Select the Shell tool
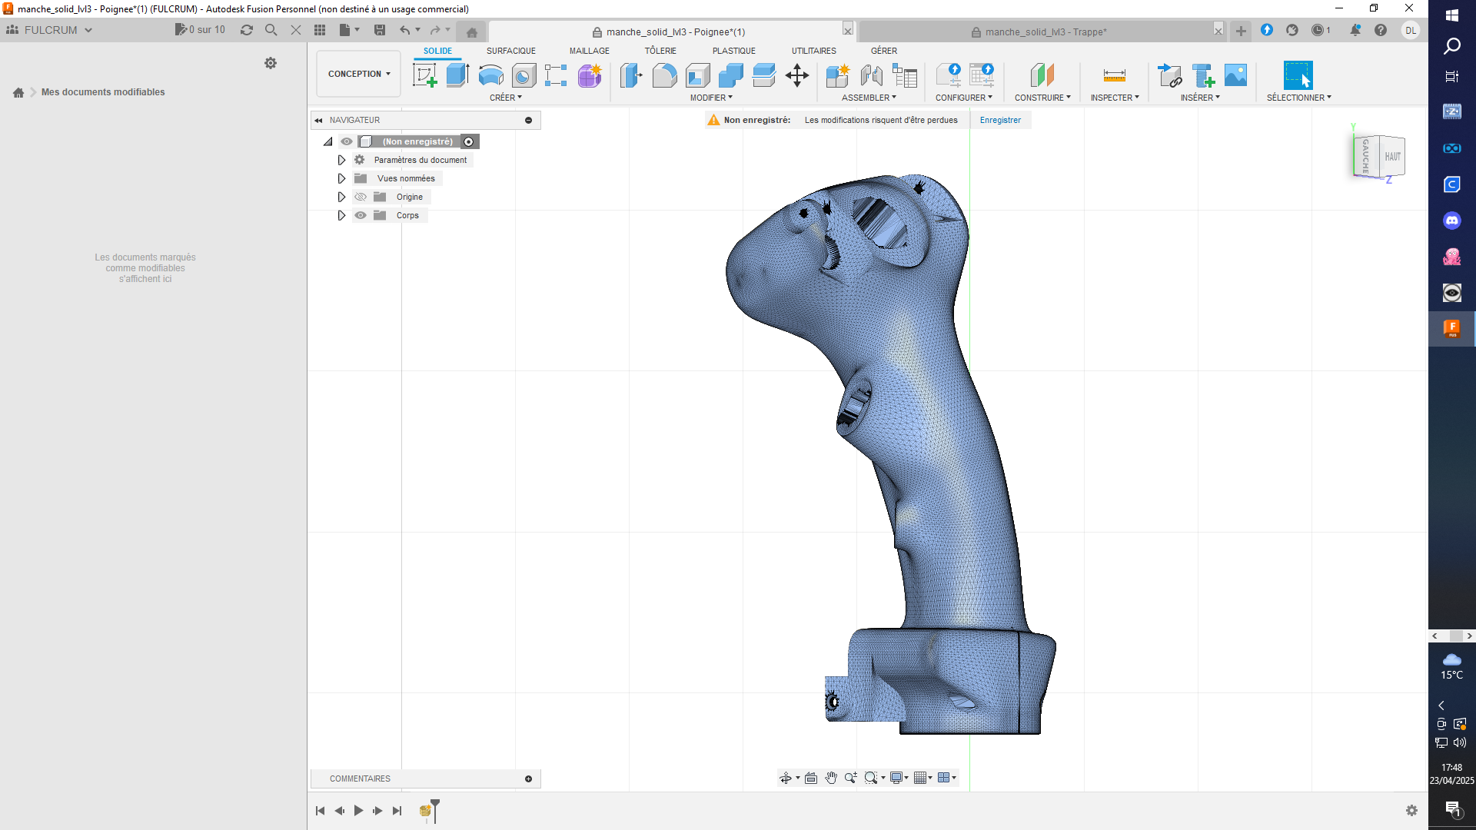The image size is (1476, 830). [x=698, y=75]
